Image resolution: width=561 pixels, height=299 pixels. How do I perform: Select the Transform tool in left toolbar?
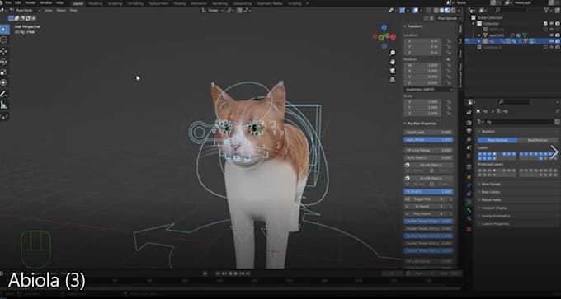point(4,82)
